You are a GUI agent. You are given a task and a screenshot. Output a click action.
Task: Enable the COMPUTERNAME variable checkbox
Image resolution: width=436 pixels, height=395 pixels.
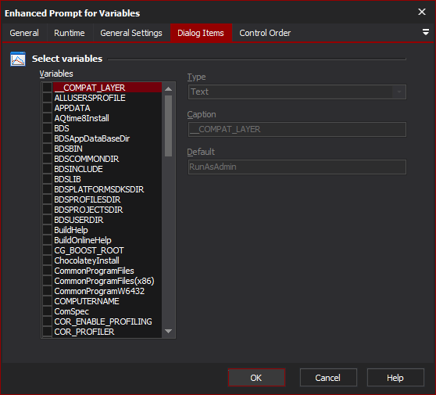(47, 301)
